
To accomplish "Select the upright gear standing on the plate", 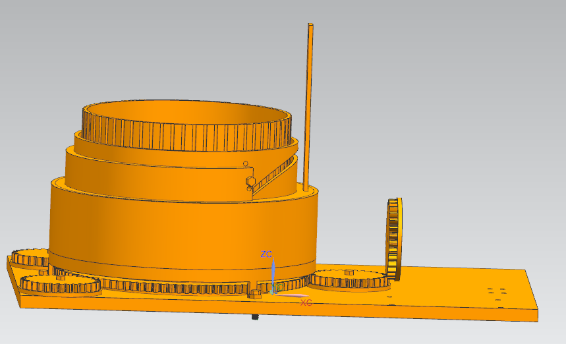I will point(394,239).
